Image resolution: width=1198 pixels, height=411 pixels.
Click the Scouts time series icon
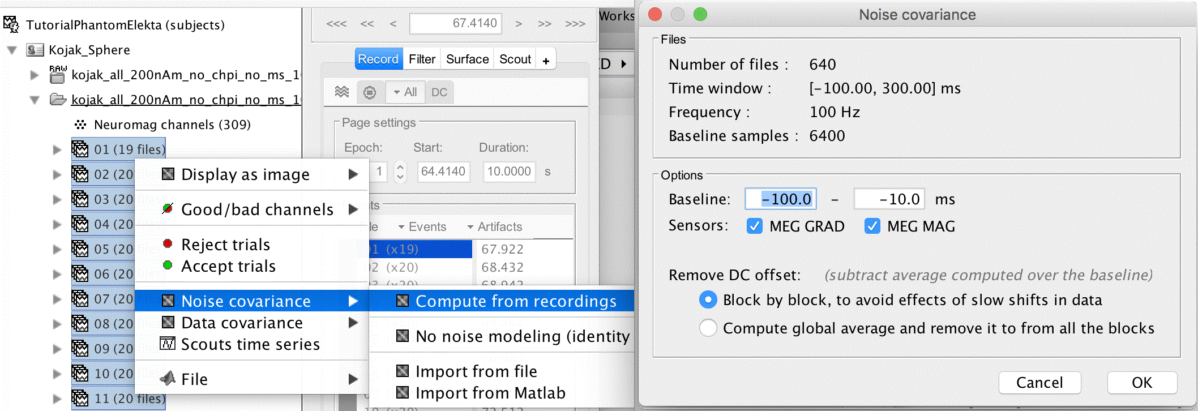pos(168,344)
